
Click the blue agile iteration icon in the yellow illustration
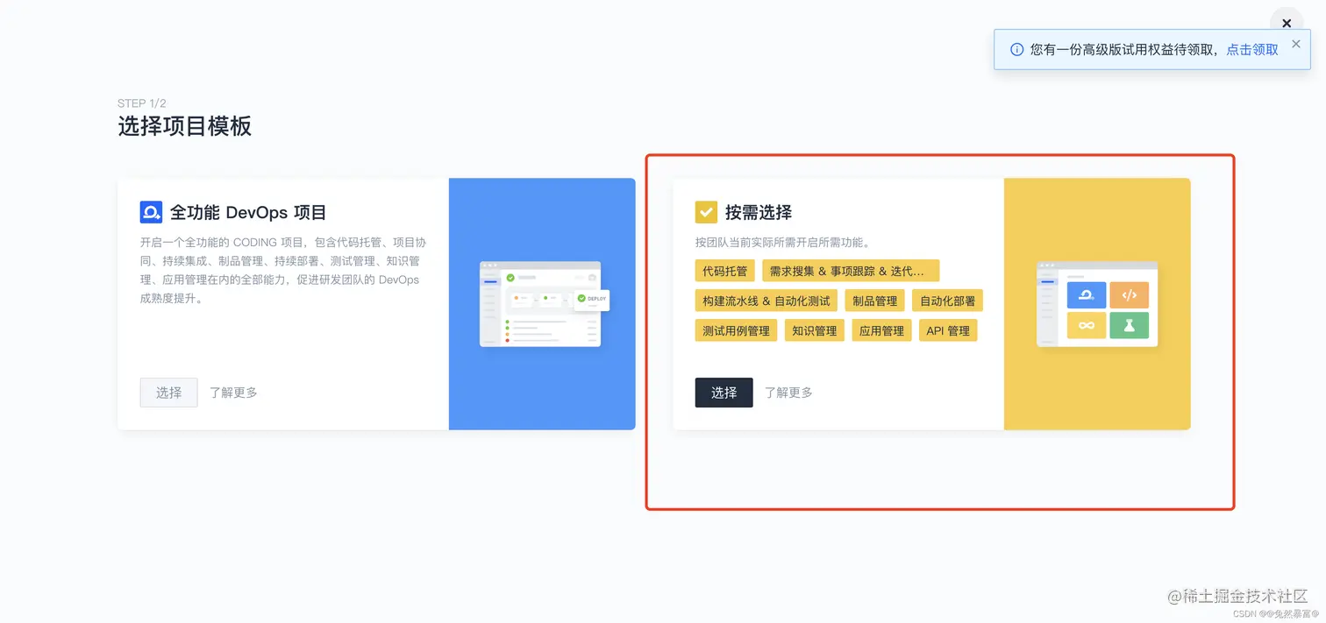[x=1085, y=295]
